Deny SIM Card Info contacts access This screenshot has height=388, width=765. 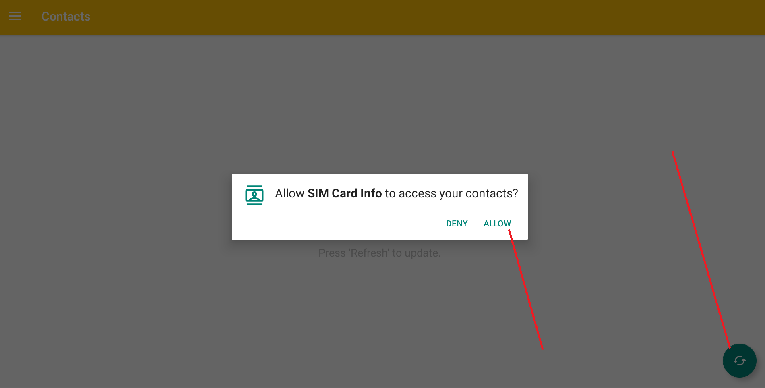(x=457, y=224)
